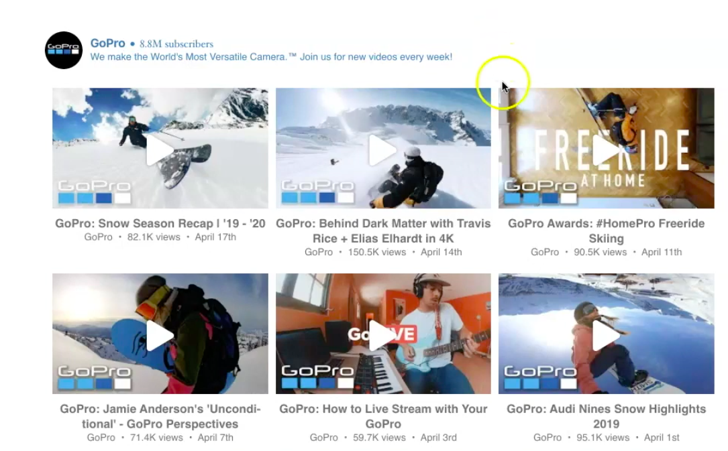Viewport: 728px width, 451px height.
Task: Click the GoPro watermark logo on Jamie Anderson thumbnail
Action: [94, 377]
